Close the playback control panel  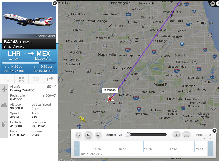click(x=214, y=131)
